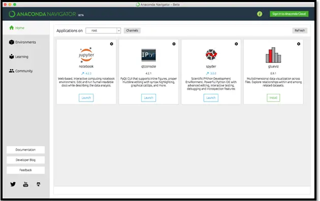
Task: Open the Documentation link button
Action: pyautogui.click(x=25, y=150)
